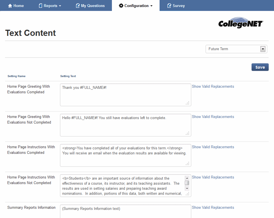Go to the Survey tab
The image size is (274, 218).
pos(179,6)
